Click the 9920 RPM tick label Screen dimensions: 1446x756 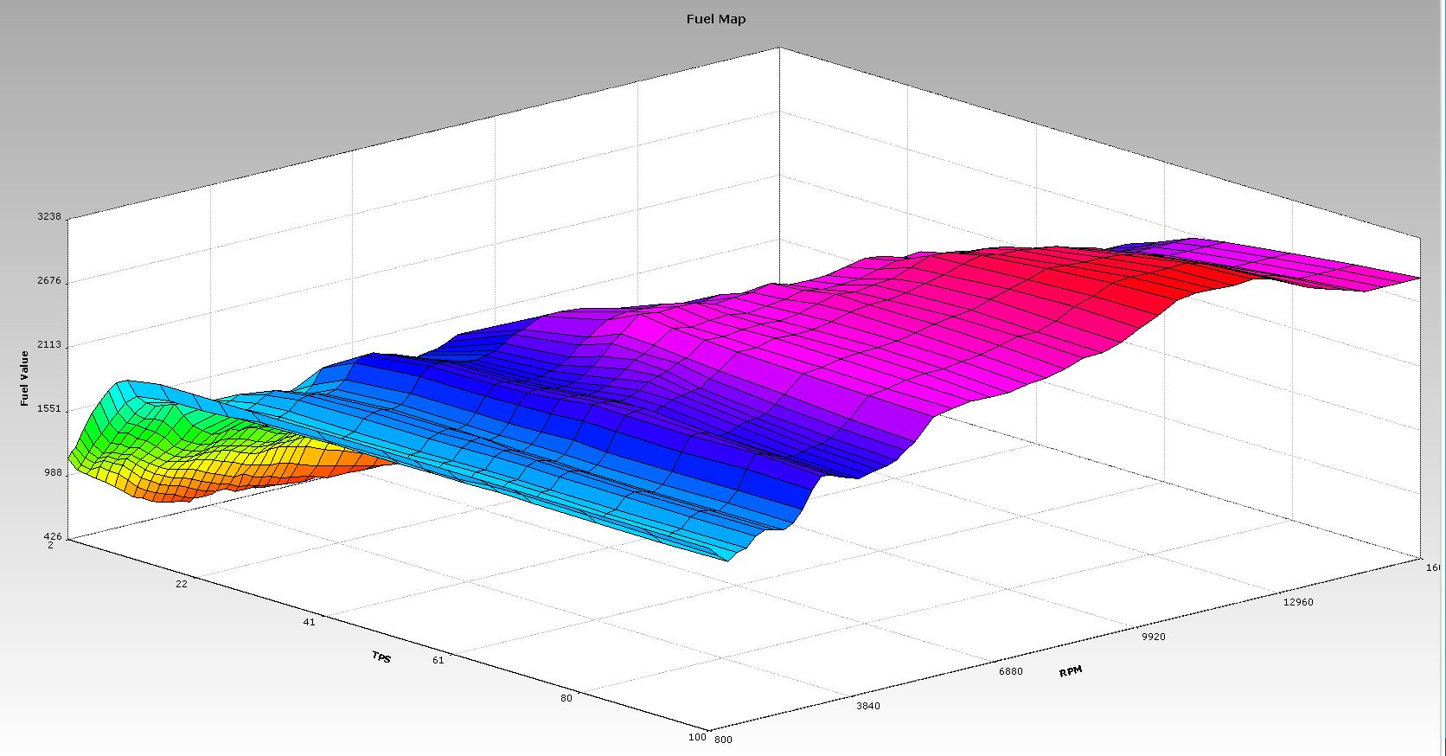coord(1153,637)
